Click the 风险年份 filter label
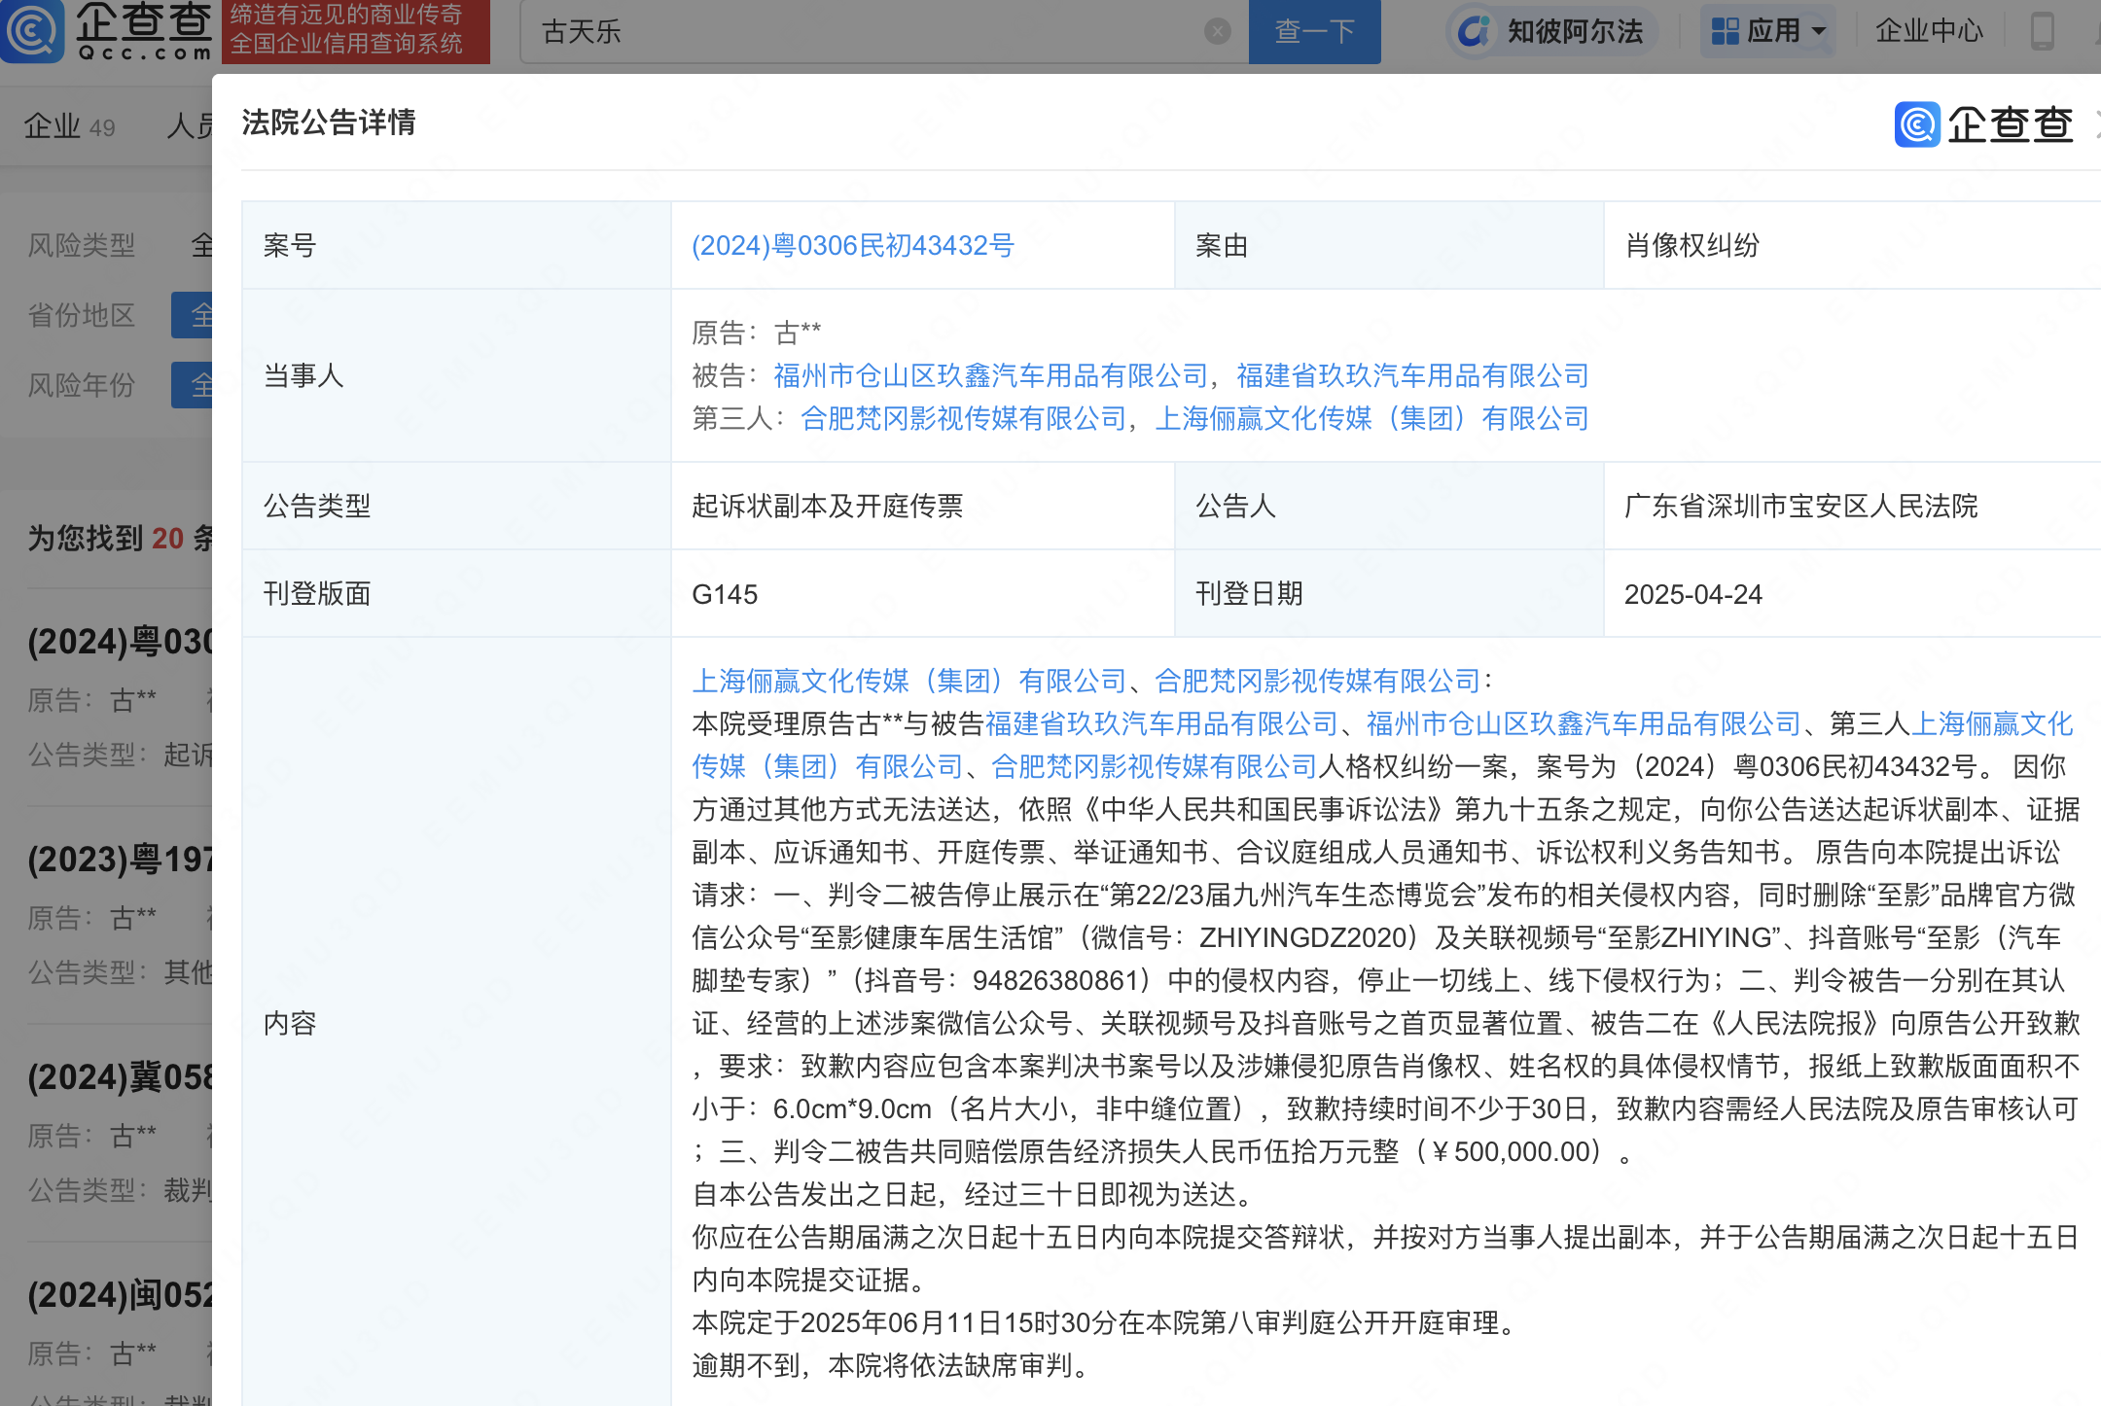The height and width of the screenshot is (1406, 2101). point(82,385)
